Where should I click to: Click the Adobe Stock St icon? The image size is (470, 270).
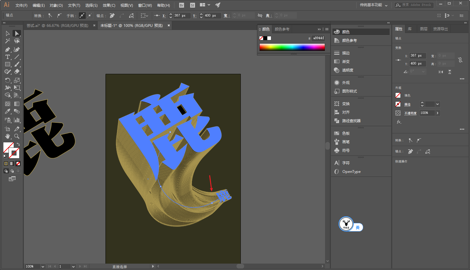[193, 5]
